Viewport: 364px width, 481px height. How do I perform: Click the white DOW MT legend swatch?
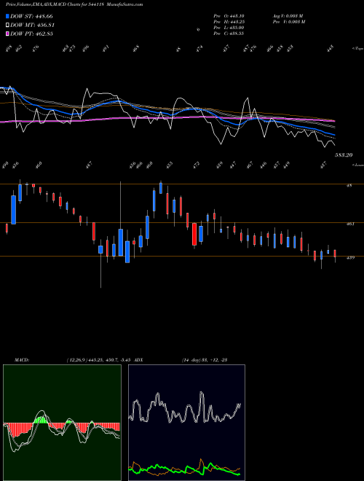click(8, 26)
